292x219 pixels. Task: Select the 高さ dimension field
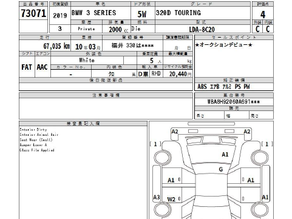(261, 116)
